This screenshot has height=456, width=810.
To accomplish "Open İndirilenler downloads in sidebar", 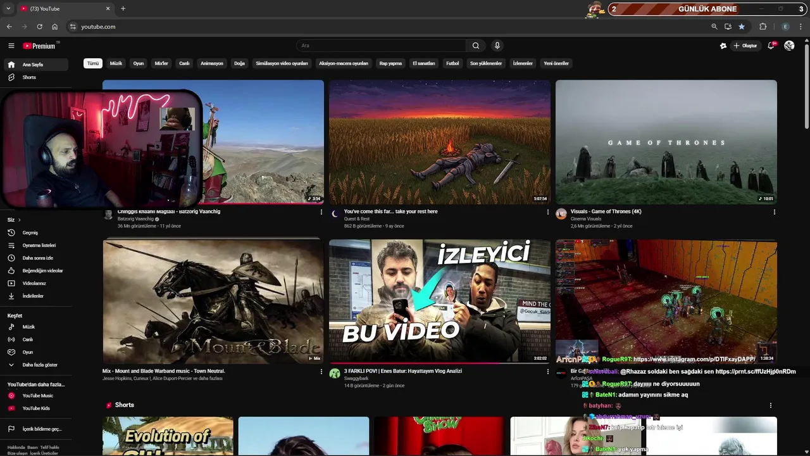I will tap(35, 296).
